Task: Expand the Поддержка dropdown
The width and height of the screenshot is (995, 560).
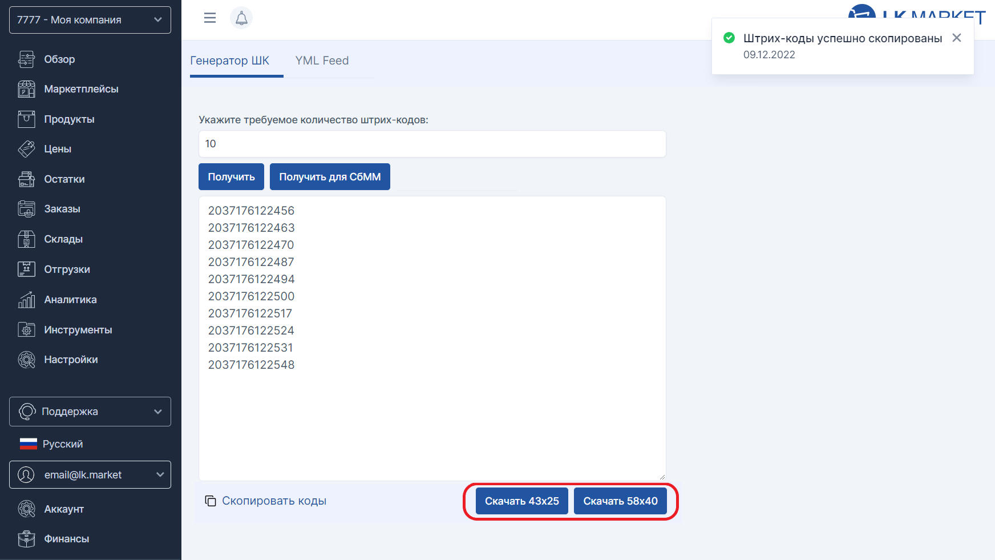Action: [x=90, y=412]
